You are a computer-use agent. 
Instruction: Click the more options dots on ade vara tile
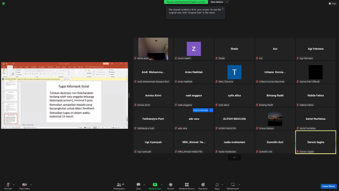coord(211,110)
